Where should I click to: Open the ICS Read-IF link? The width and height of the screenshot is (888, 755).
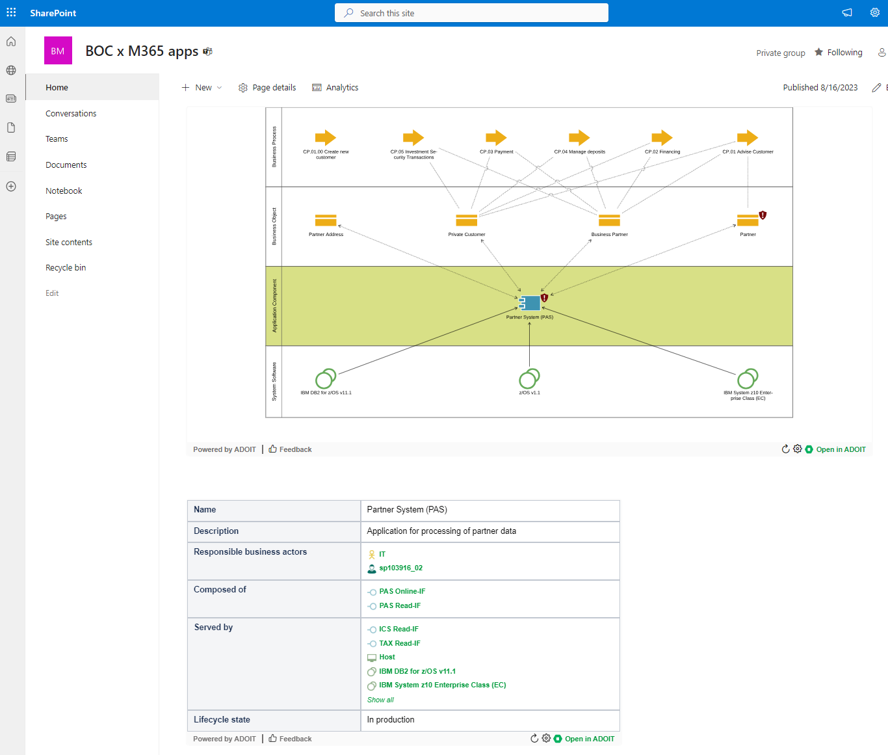coord(398,629)
